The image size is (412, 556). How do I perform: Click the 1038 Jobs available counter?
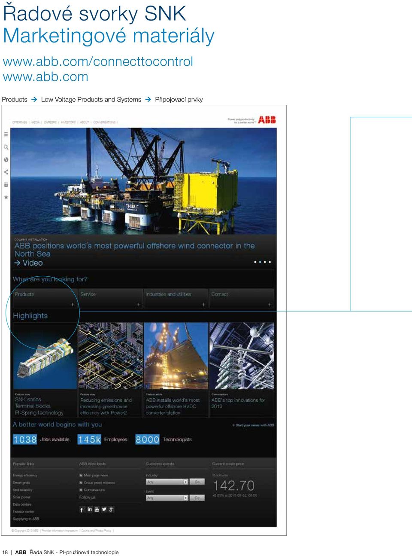pyautogui.click(x=41, y=439)
